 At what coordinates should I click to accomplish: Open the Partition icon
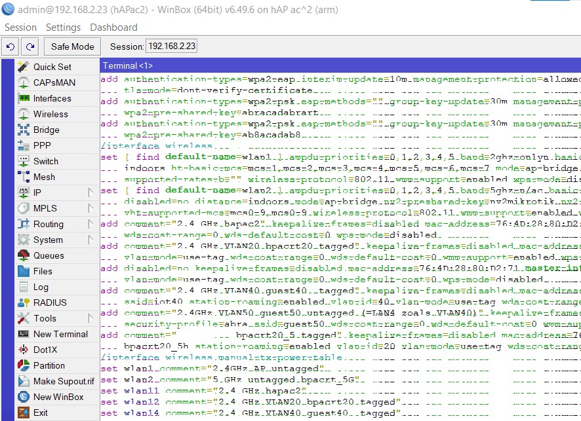tap(24, 365)
